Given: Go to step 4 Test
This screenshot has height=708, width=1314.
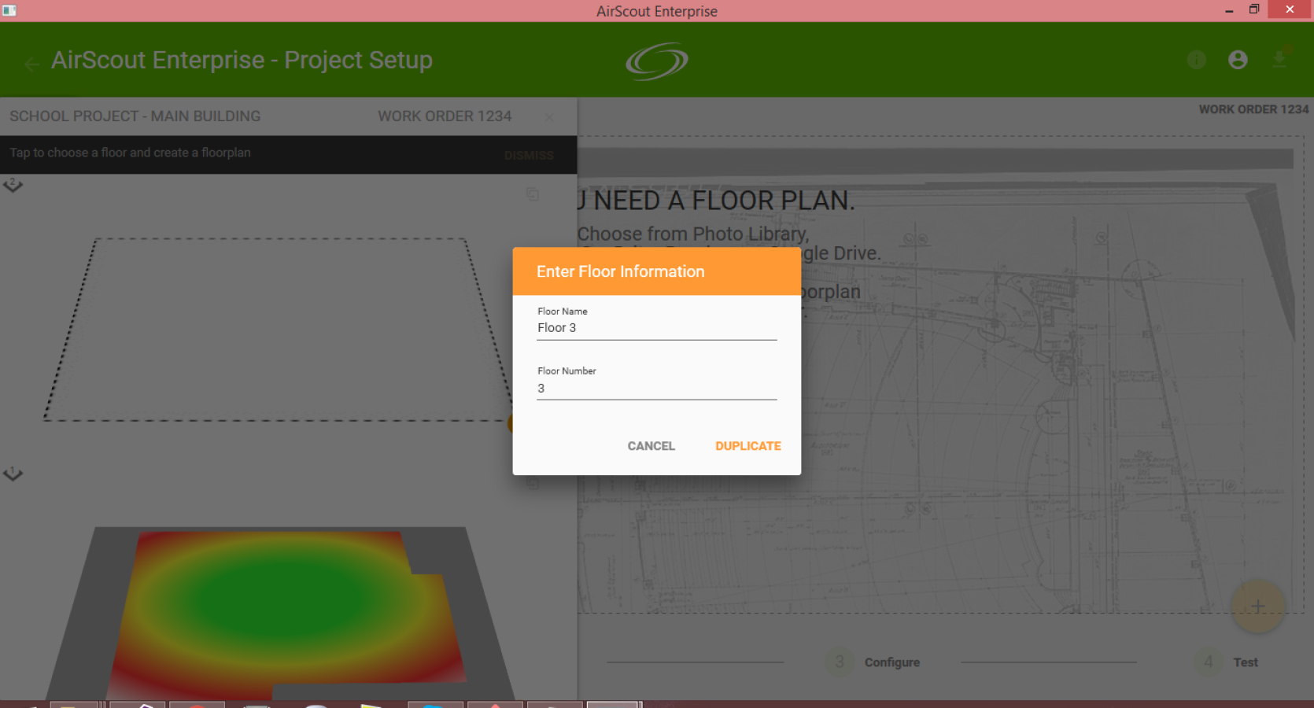Looking at the screenshot, I should coord(1226,662).
